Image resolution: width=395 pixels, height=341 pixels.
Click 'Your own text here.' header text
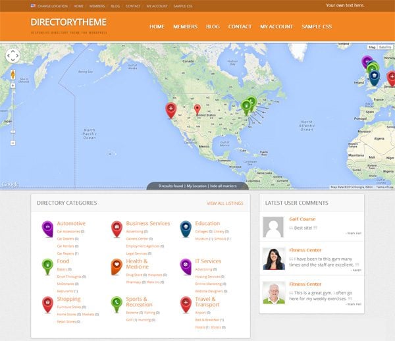click(x=345, y=5)
